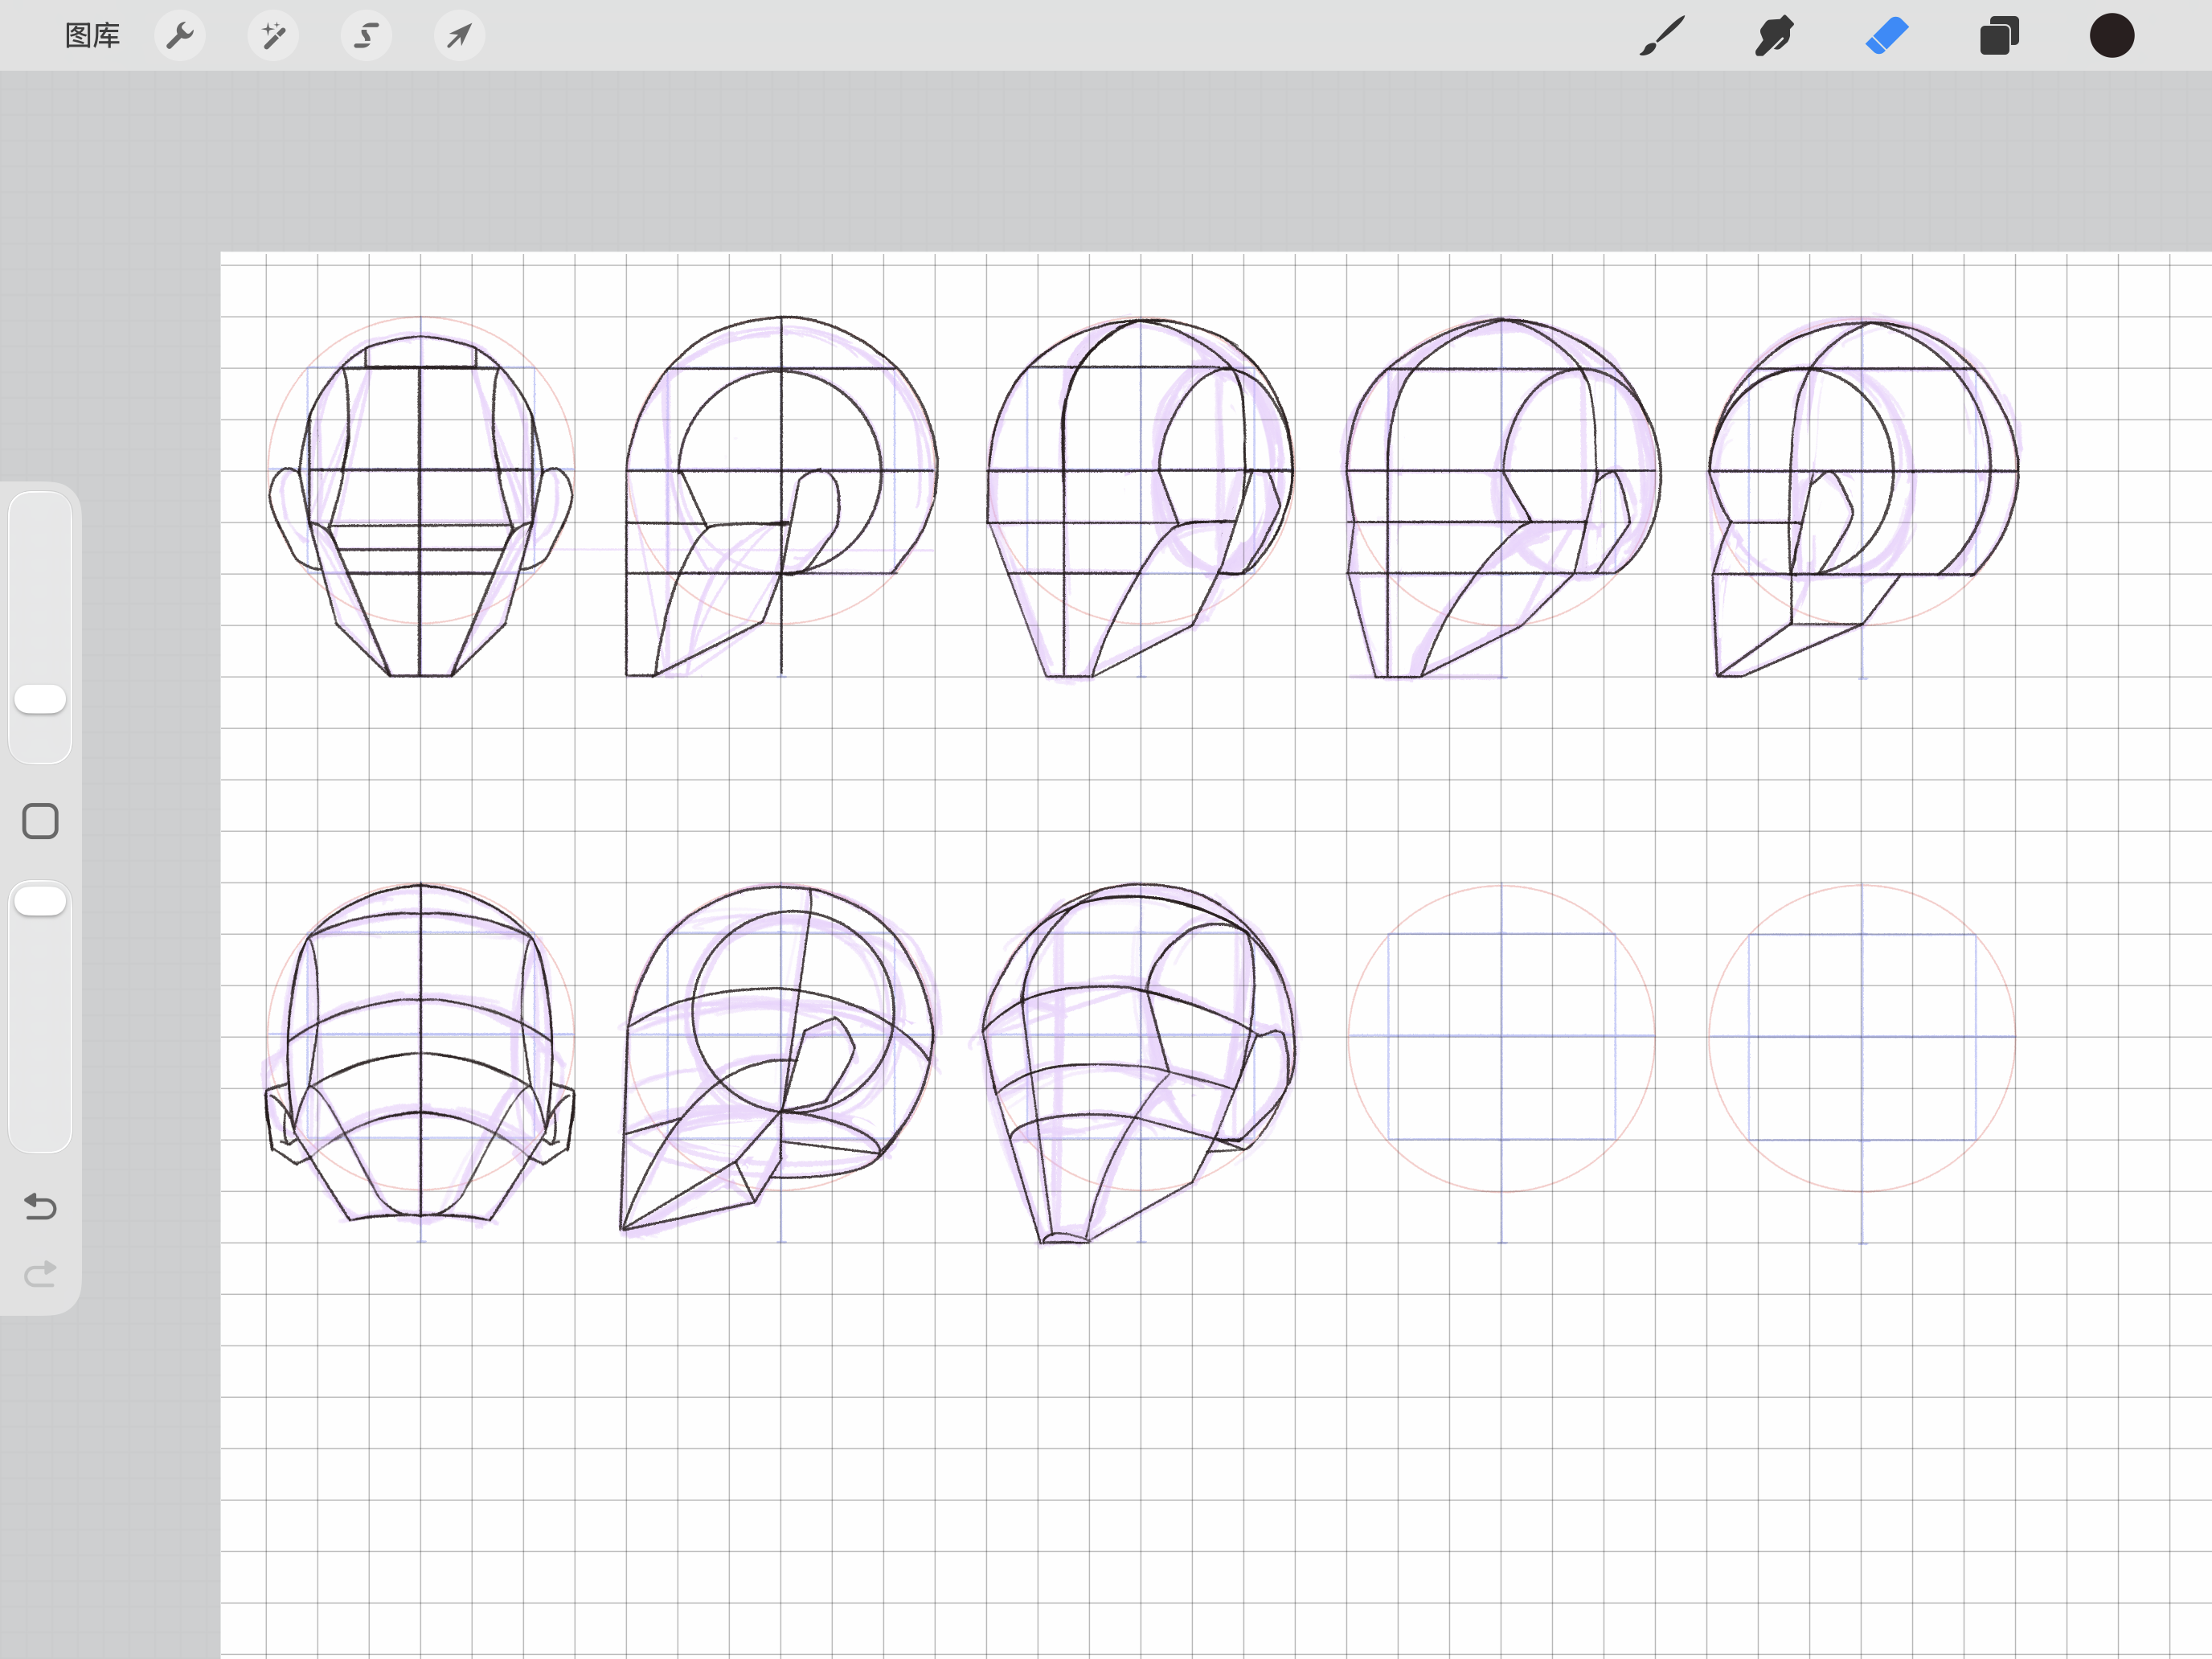Select the Eraser tool

[1887, 36]
